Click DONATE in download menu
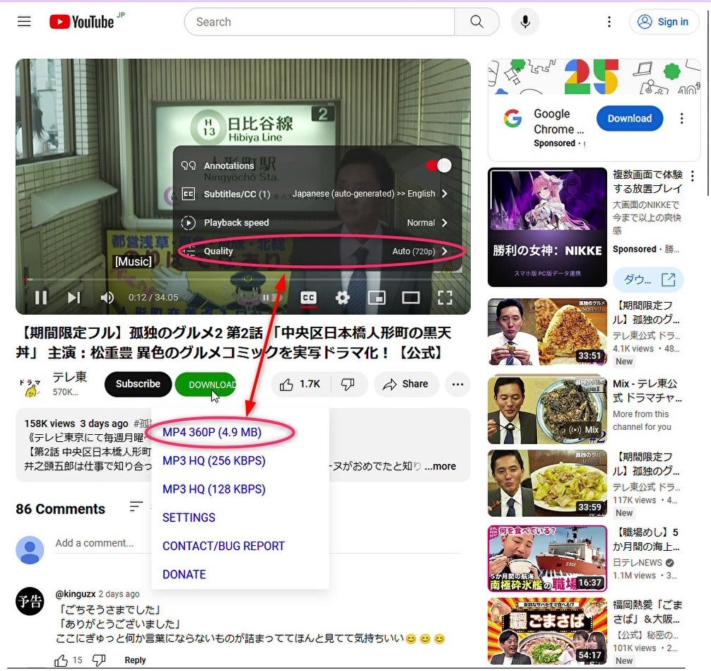Viewport: 711px width, 671px height. click(184, 574)
